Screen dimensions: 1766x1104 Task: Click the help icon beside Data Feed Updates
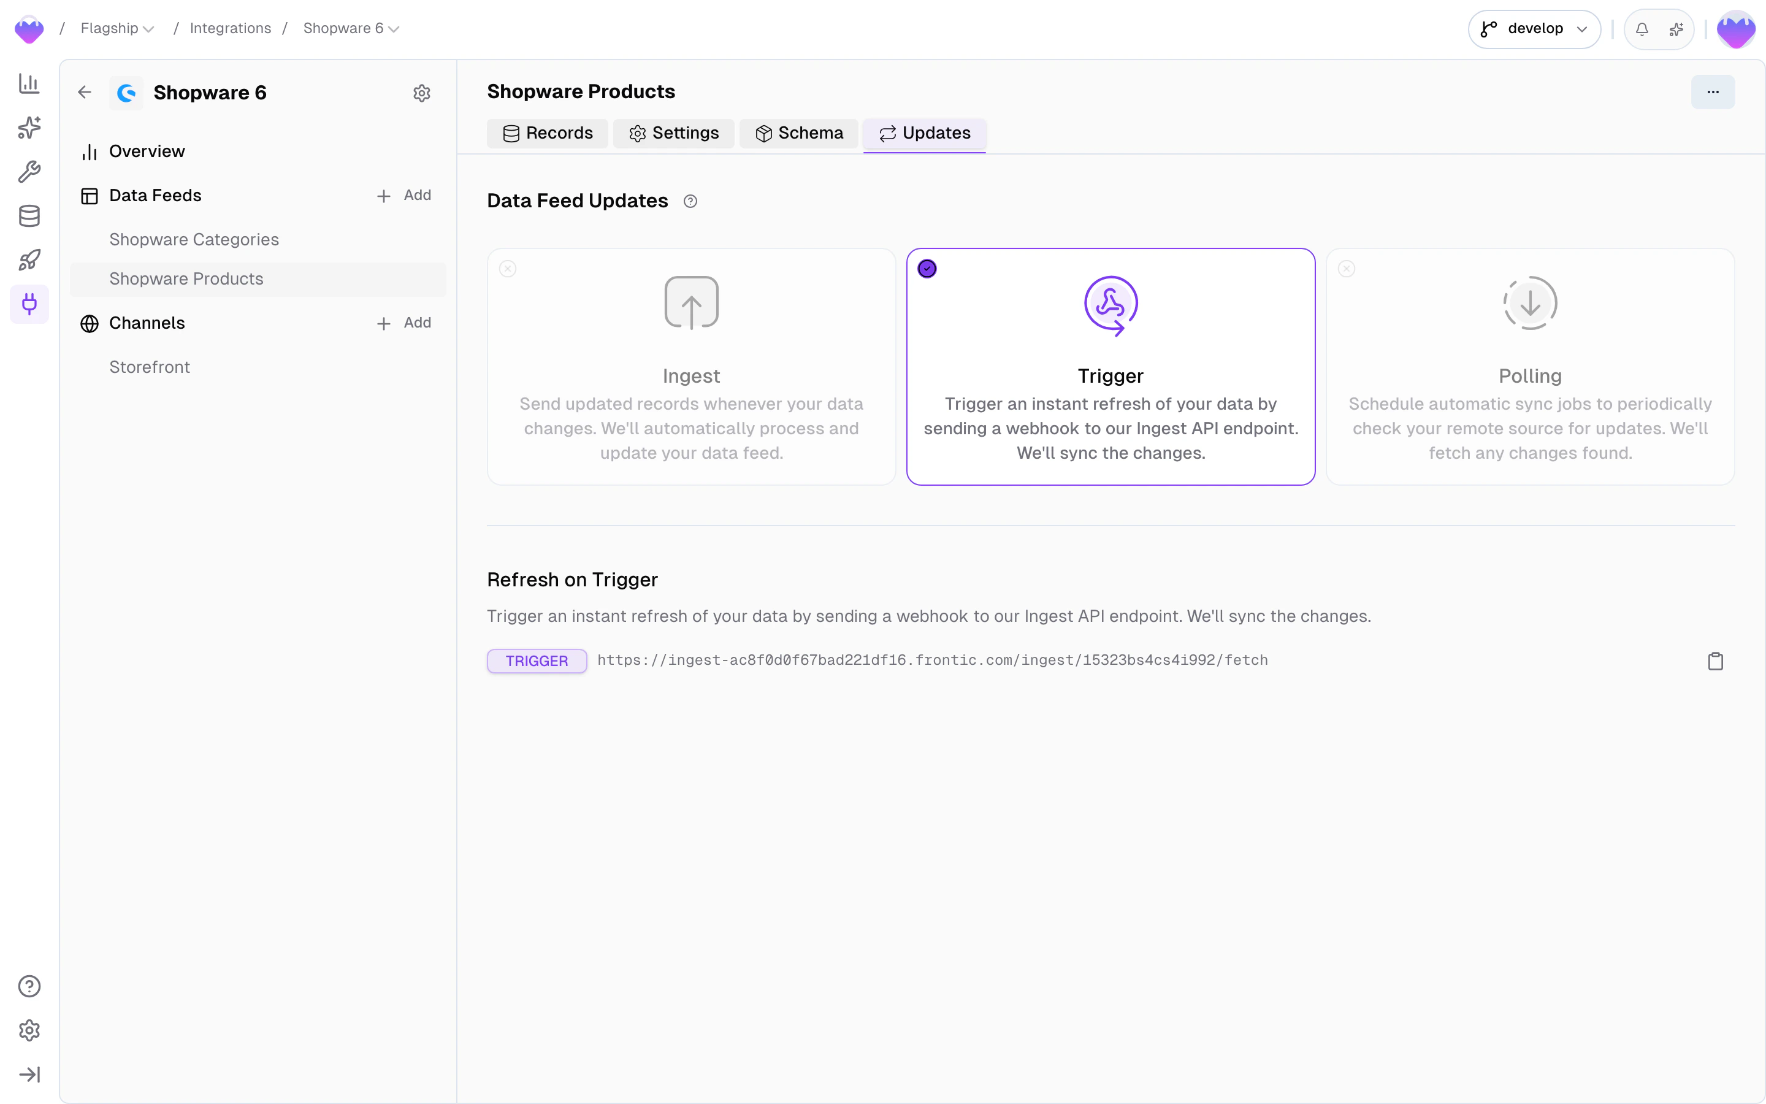(690, 202)
